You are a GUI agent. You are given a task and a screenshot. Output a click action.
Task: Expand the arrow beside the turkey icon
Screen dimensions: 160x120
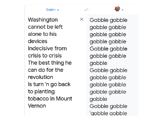[x=123, y=10]
